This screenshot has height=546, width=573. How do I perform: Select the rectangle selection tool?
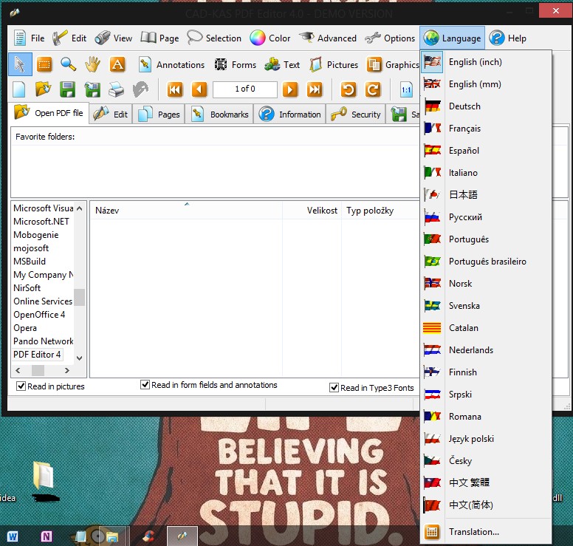44,65
